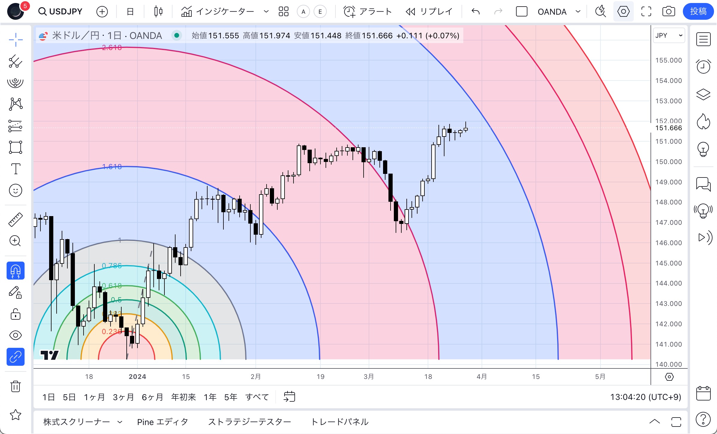Toggle the drawing sync link icon
Screen dimensions: 717x434
pyautogui.click(x=16, y=357)
